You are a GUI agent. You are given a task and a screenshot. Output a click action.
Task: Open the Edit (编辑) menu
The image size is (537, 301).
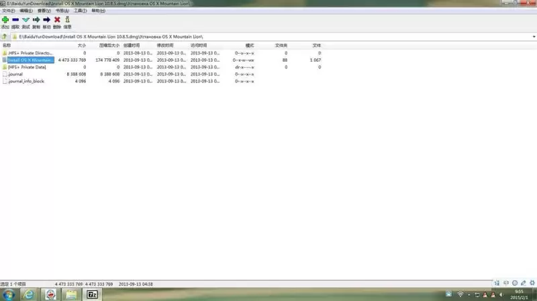click(26, 11)
